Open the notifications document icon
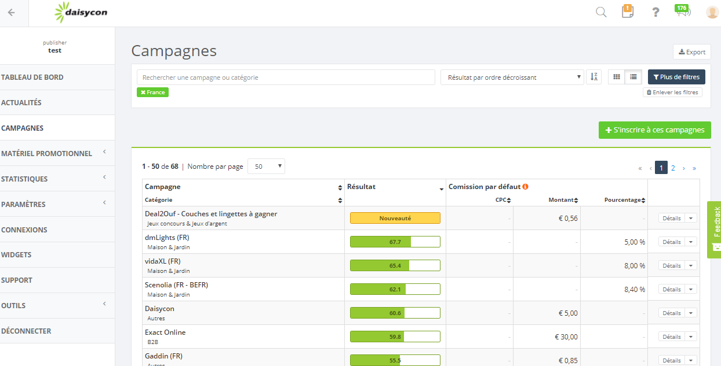Screen dimensions: 721x366 coord(627,12)
